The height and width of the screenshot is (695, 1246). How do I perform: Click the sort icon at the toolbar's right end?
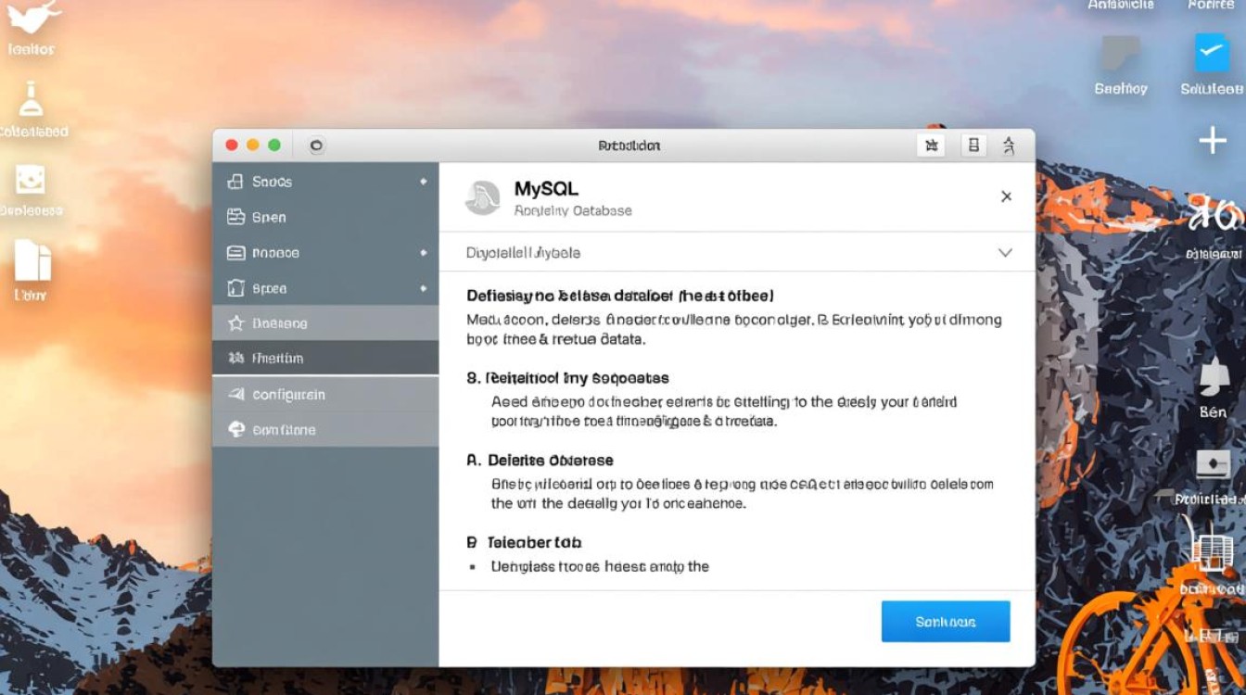(1009, 145)
